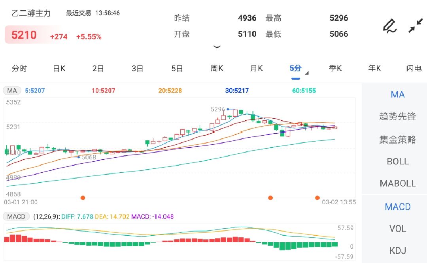
Task: Expand quote details with down chevron
Action: 217,47
